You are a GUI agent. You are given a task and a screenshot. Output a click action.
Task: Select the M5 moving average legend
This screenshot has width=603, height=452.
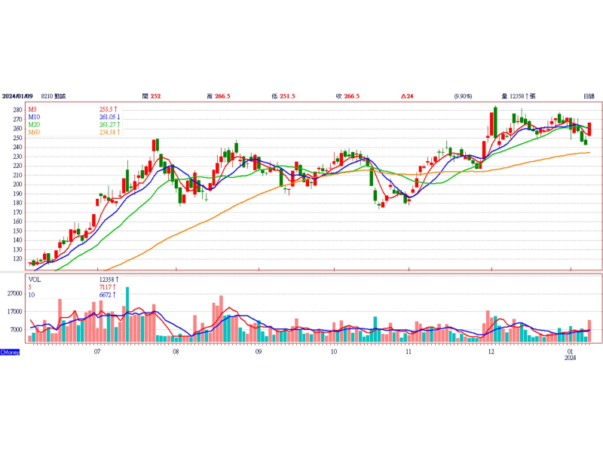34,110
